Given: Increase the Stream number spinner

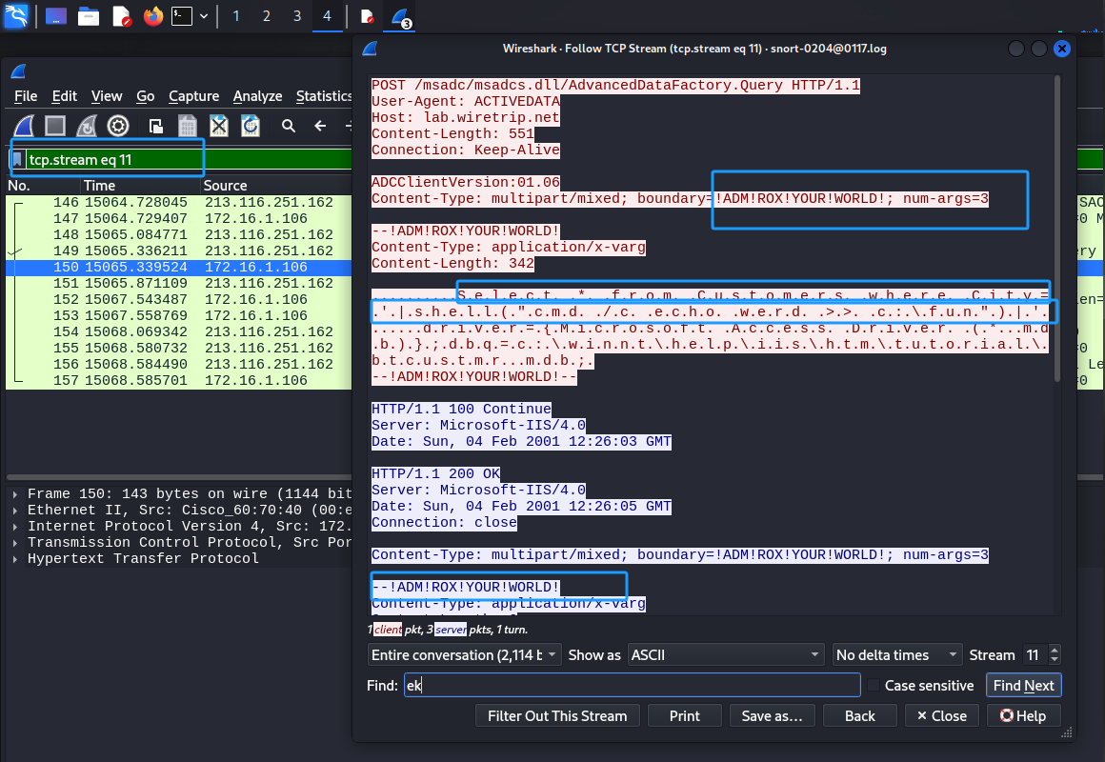Looking at the screenshot, I should point(1055,650).
